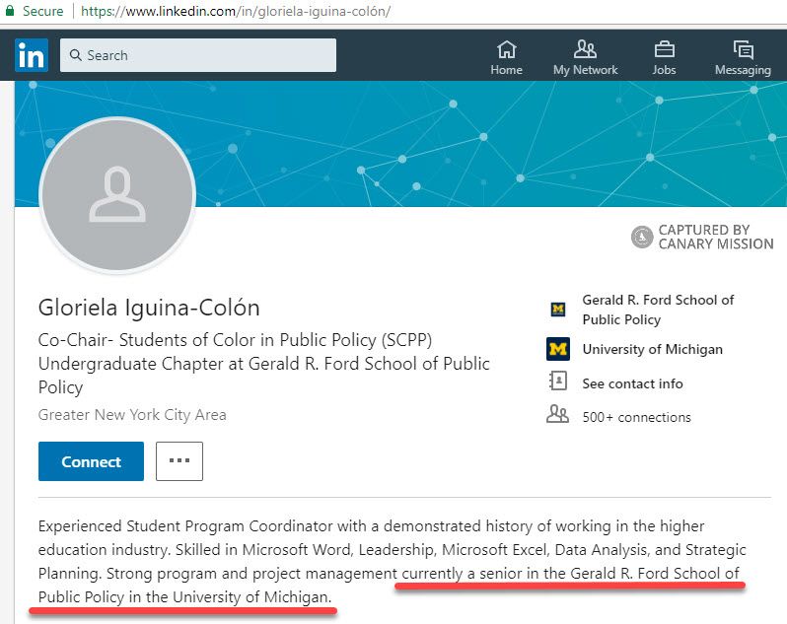The width and height of the screenshot is (787, 624).
Task: Click the 500+ connections text
Action: click(636, 417)
